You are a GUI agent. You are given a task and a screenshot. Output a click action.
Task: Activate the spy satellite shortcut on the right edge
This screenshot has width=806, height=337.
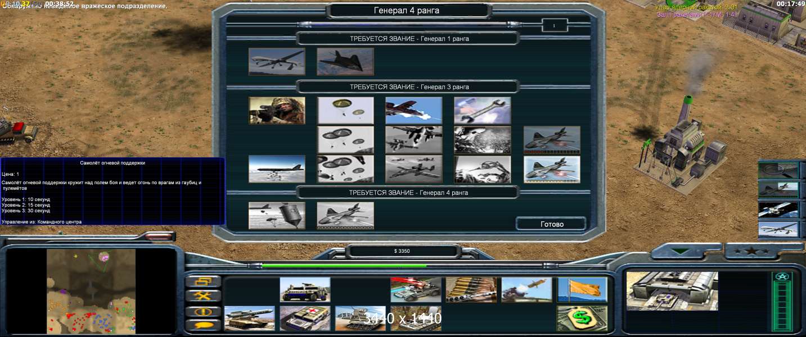[x=778, y=210]
